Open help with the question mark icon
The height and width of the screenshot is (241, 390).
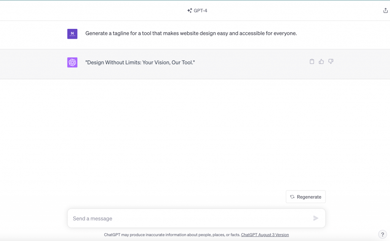[x=383, y=234]
